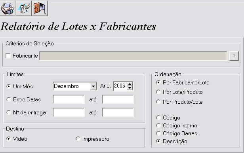
Task: Click the Nº da entrega ending field
Action: 118,112
